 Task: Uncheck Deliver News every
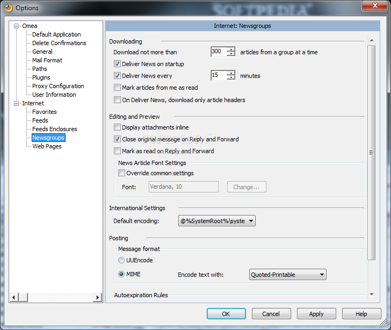117,76
